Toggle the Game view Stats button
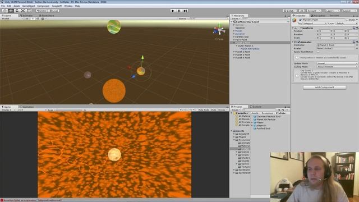The width and height of the screenshot is (359, 202). pyautogui.click(x=214, y=110)
